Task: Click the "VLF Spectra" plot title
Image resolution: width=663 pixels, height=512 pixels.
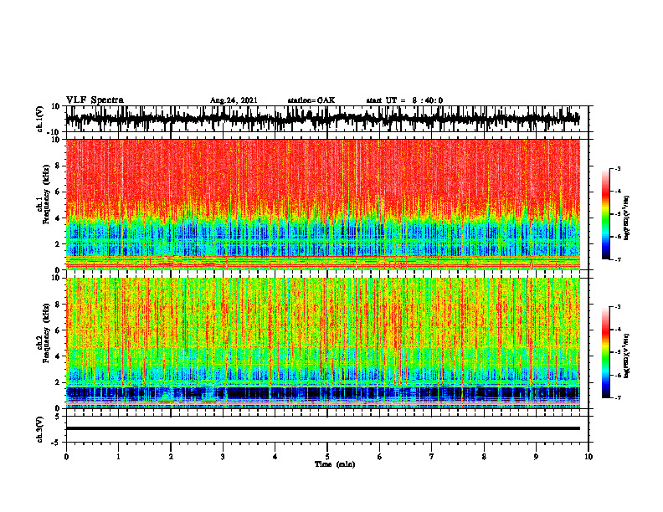Action: [95, 100]
